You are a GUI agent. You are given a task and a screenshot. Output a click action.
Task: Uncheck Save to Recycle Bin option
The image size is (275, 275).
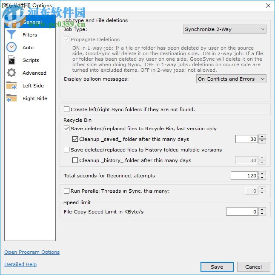pyautogui.click(x=66, y=129)
